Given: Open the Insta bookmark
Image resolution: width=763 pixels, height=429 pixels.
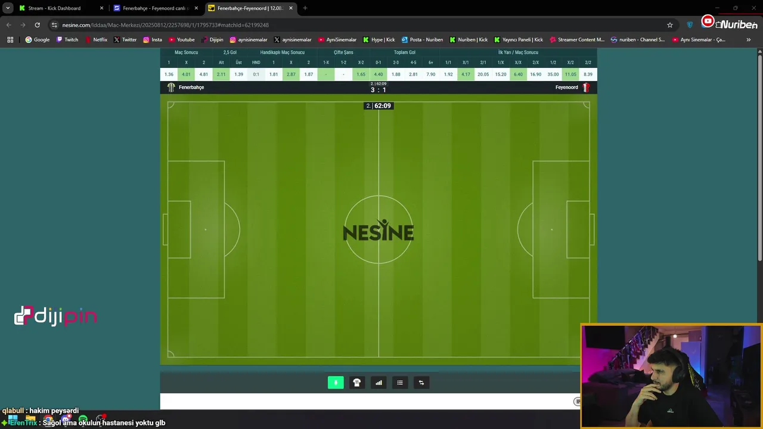Looking at the screenshot, I should coord(153,40).
